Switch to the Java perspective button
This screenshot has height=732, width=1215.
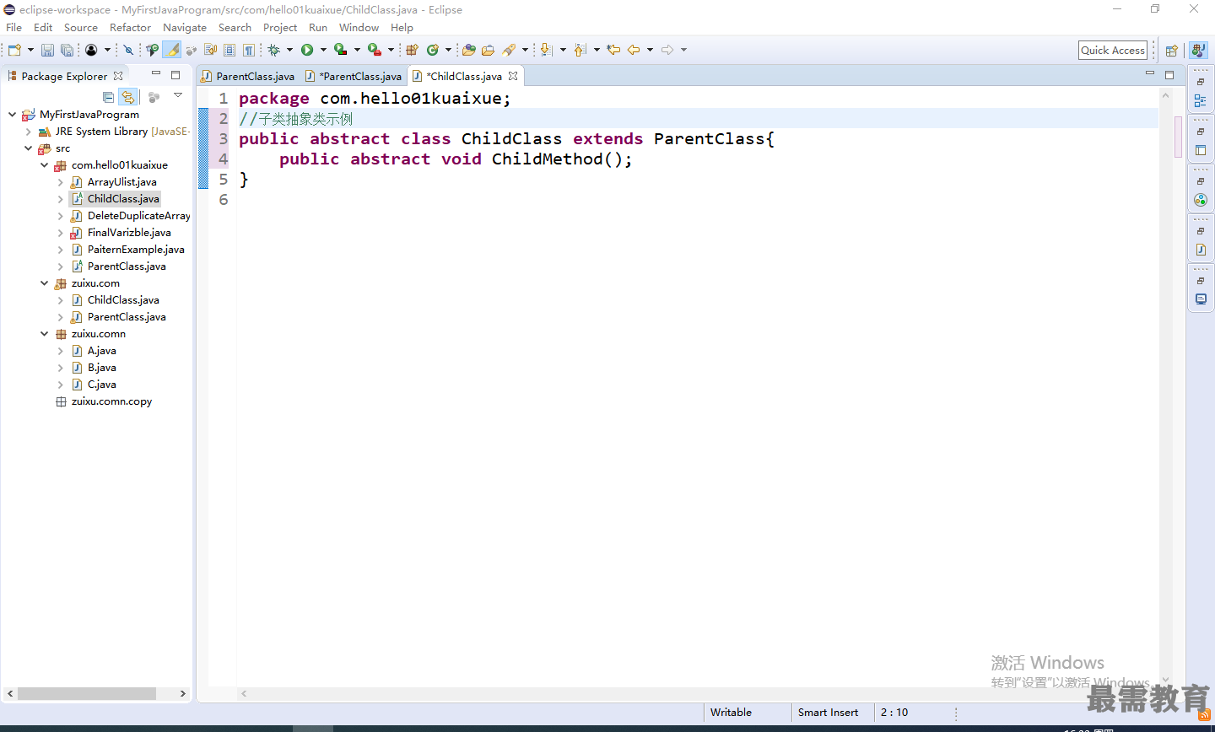pos(1199,51)
